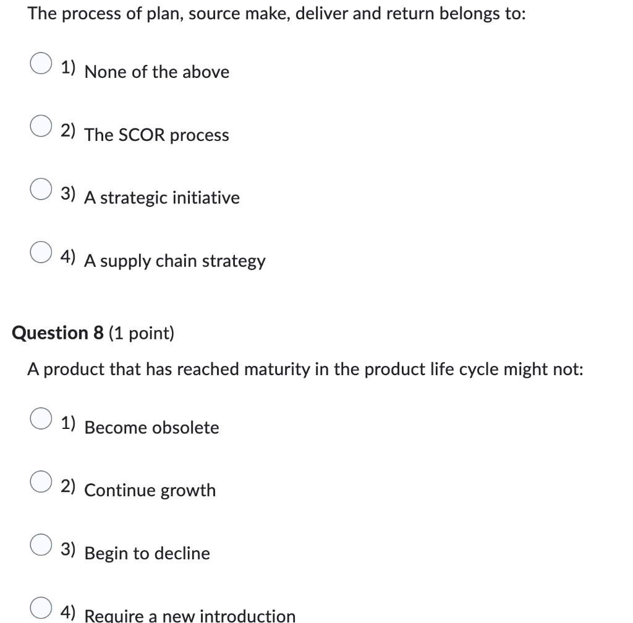Image resolution: width=633 pixels, height=623 pixels.
Task: Click the 'A supply chain strategy' answer text
Action: coord(175,261)
